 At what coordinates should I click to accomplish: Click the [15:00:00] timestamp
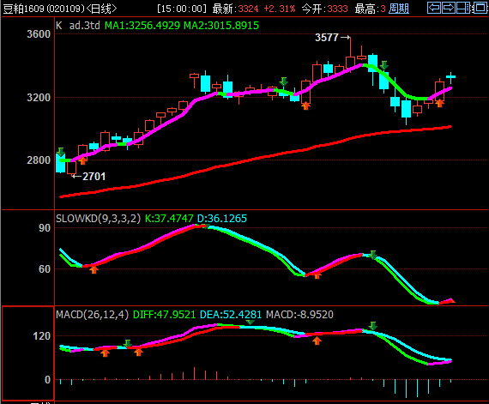click(x=182, y=9)
